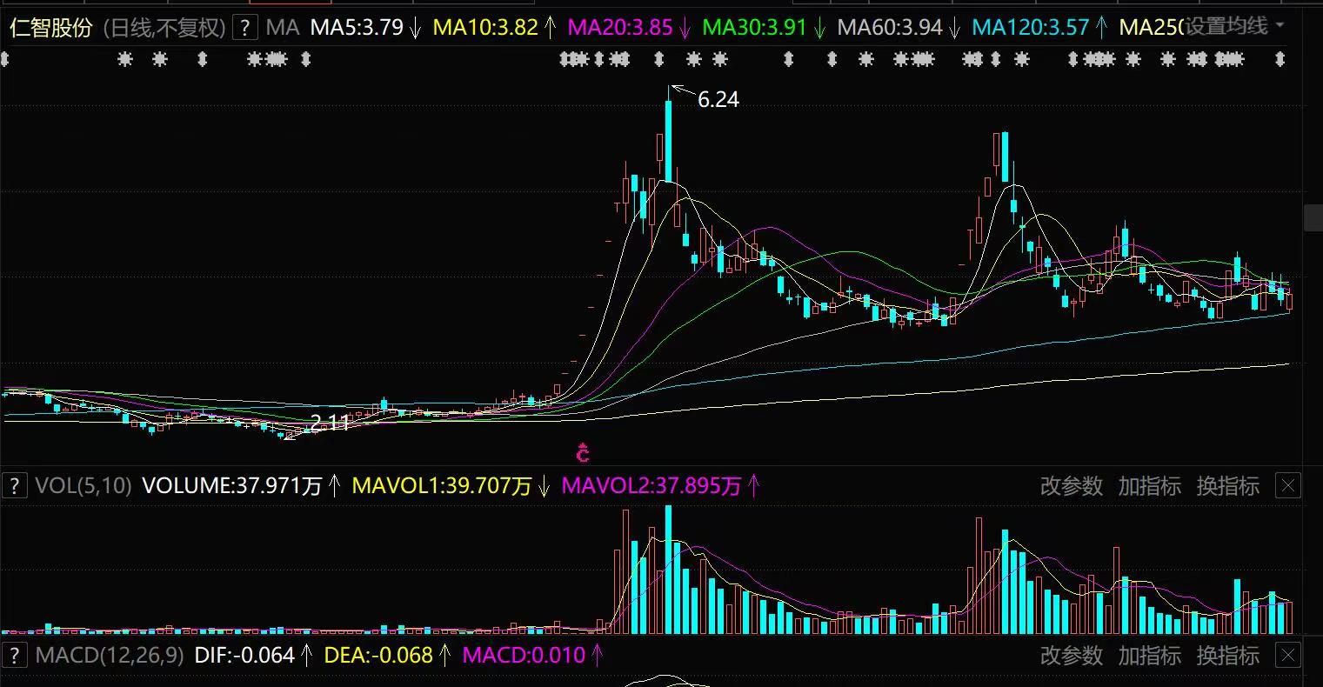
Task: Click 换指标 in the VOL panel
Action: point(1227,485)
